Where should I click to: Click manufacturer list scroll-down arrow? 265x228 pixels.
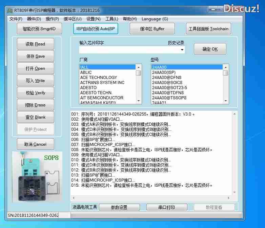(x=139, y=101)
